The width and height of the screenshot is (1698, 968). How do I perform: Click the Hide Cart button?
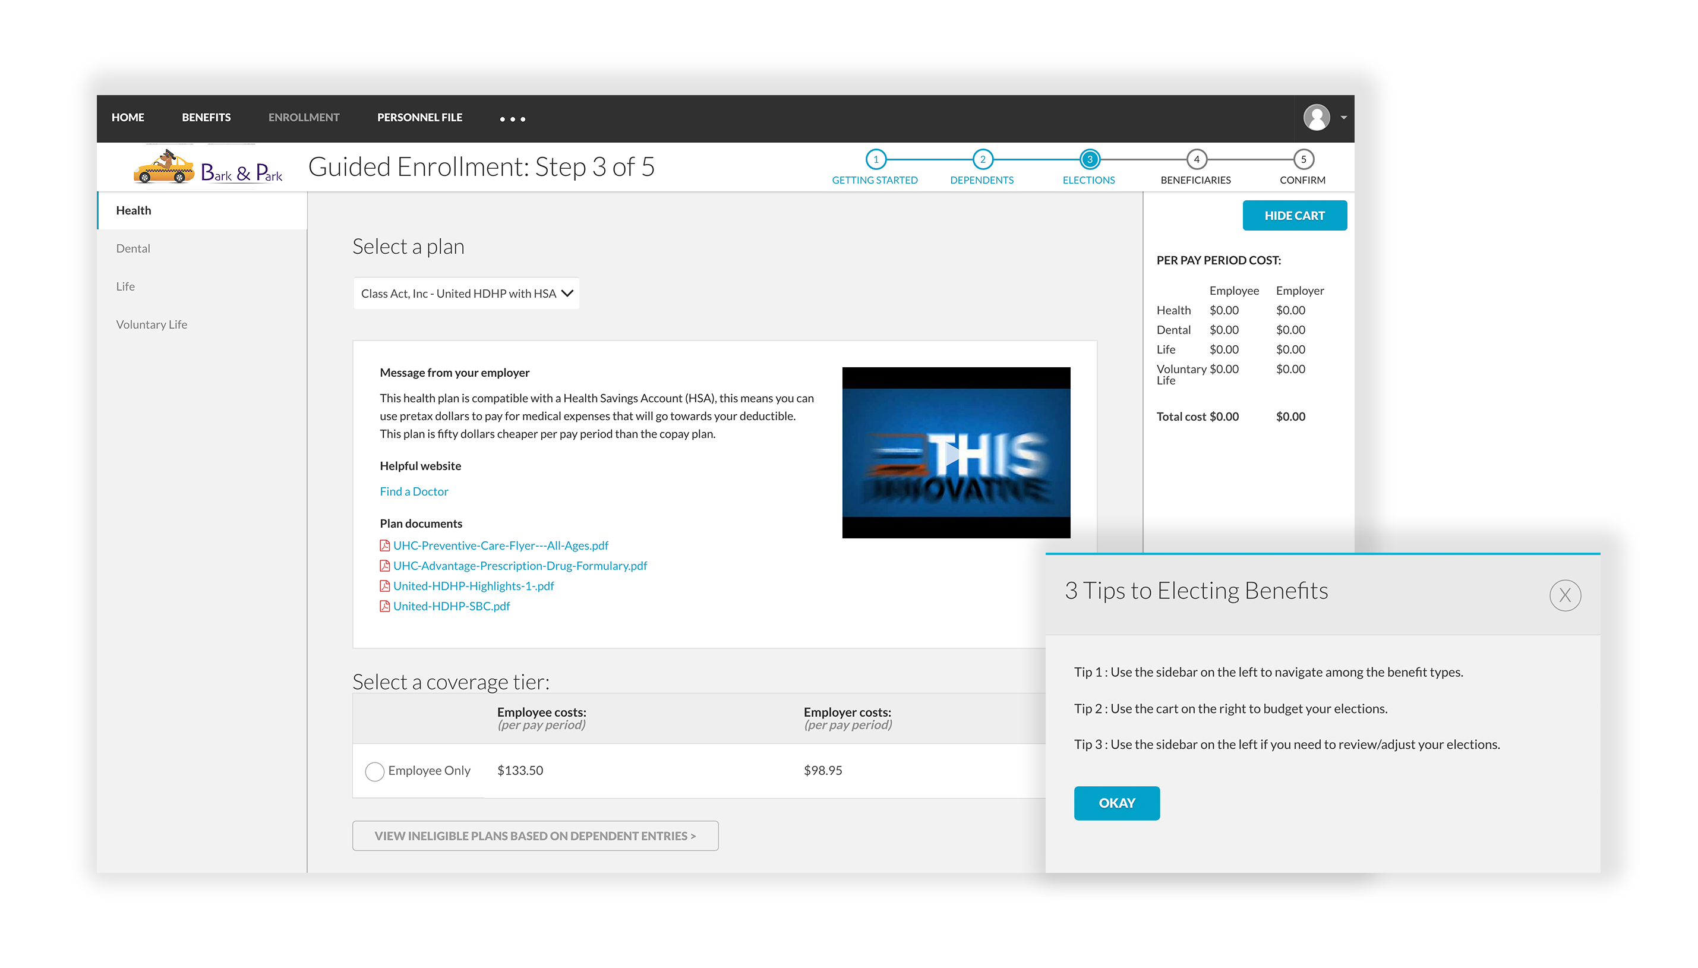pos(1294,215)
